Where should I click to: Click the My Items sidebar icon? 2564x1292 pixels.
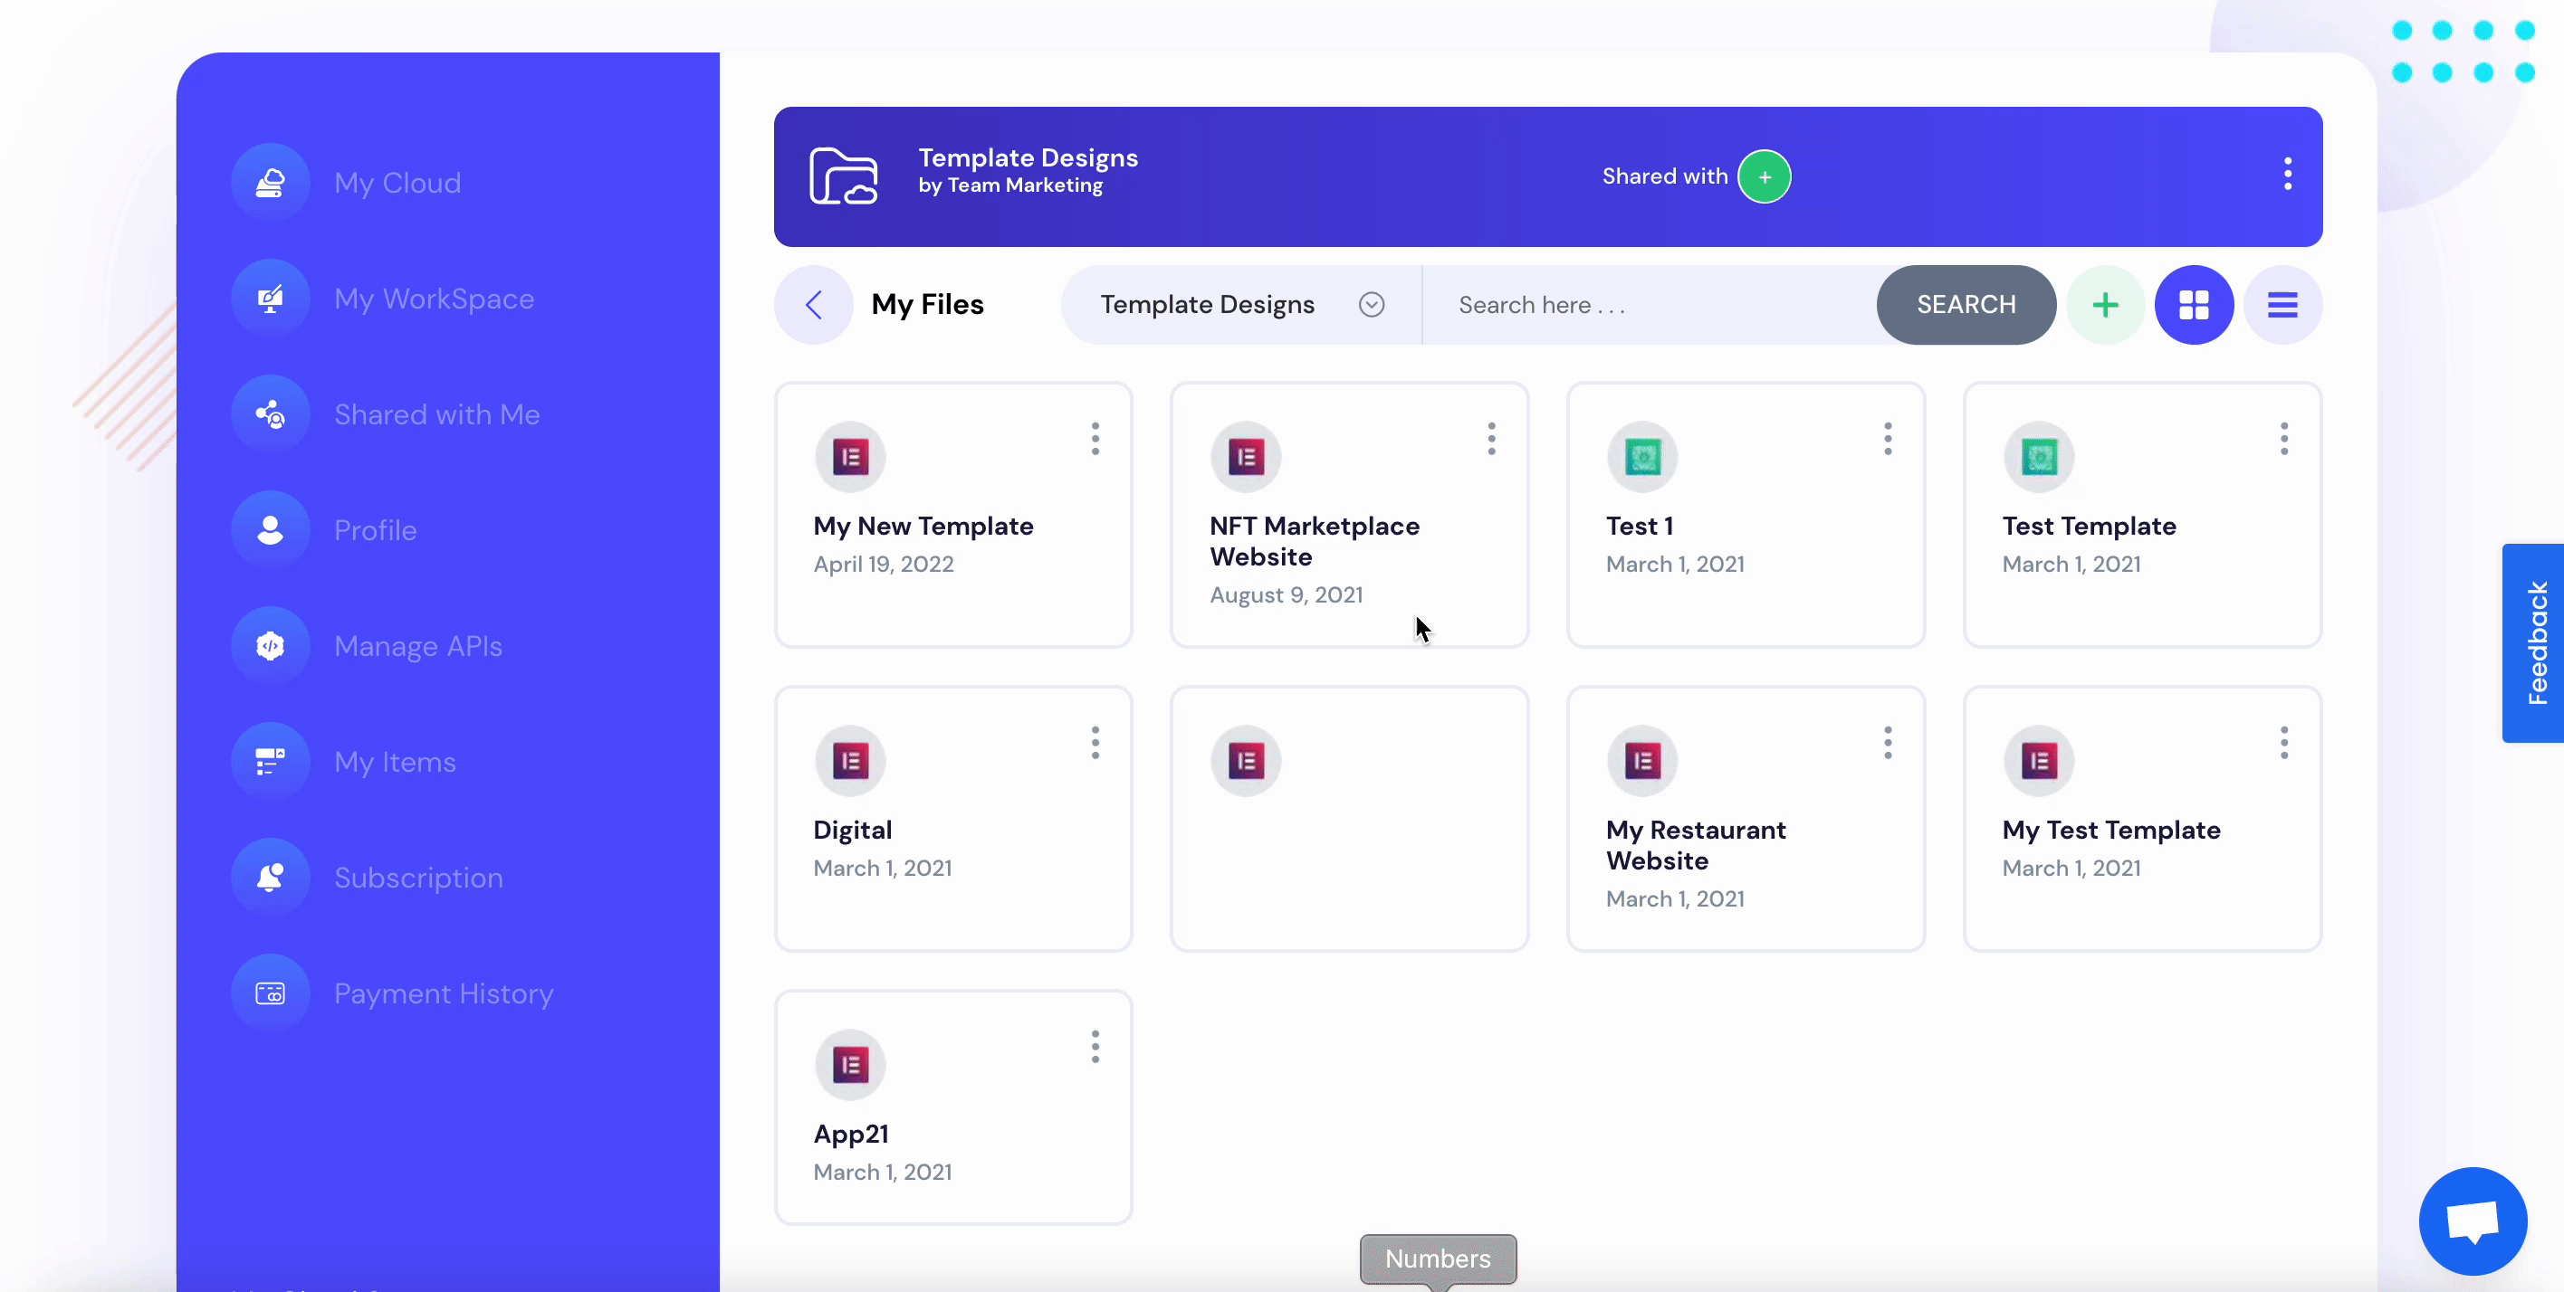tap(269, 760)
